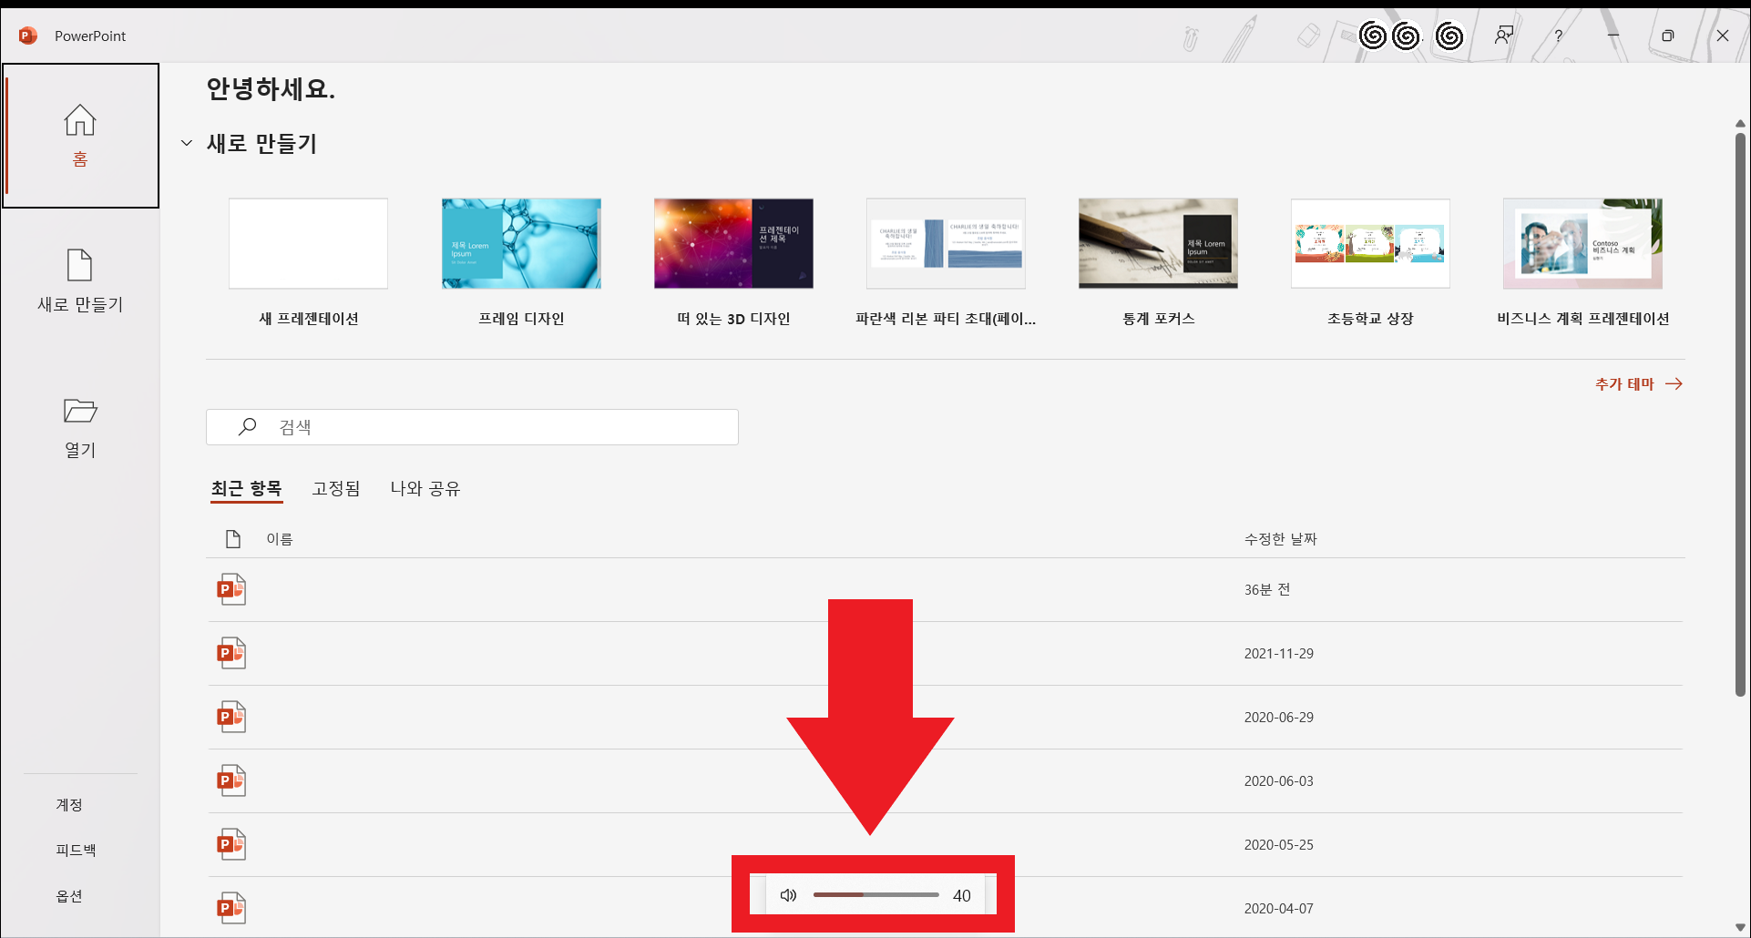Open the 열기 (Open) sidebar page
This screenshot has height=938, width=1751.
80,427
